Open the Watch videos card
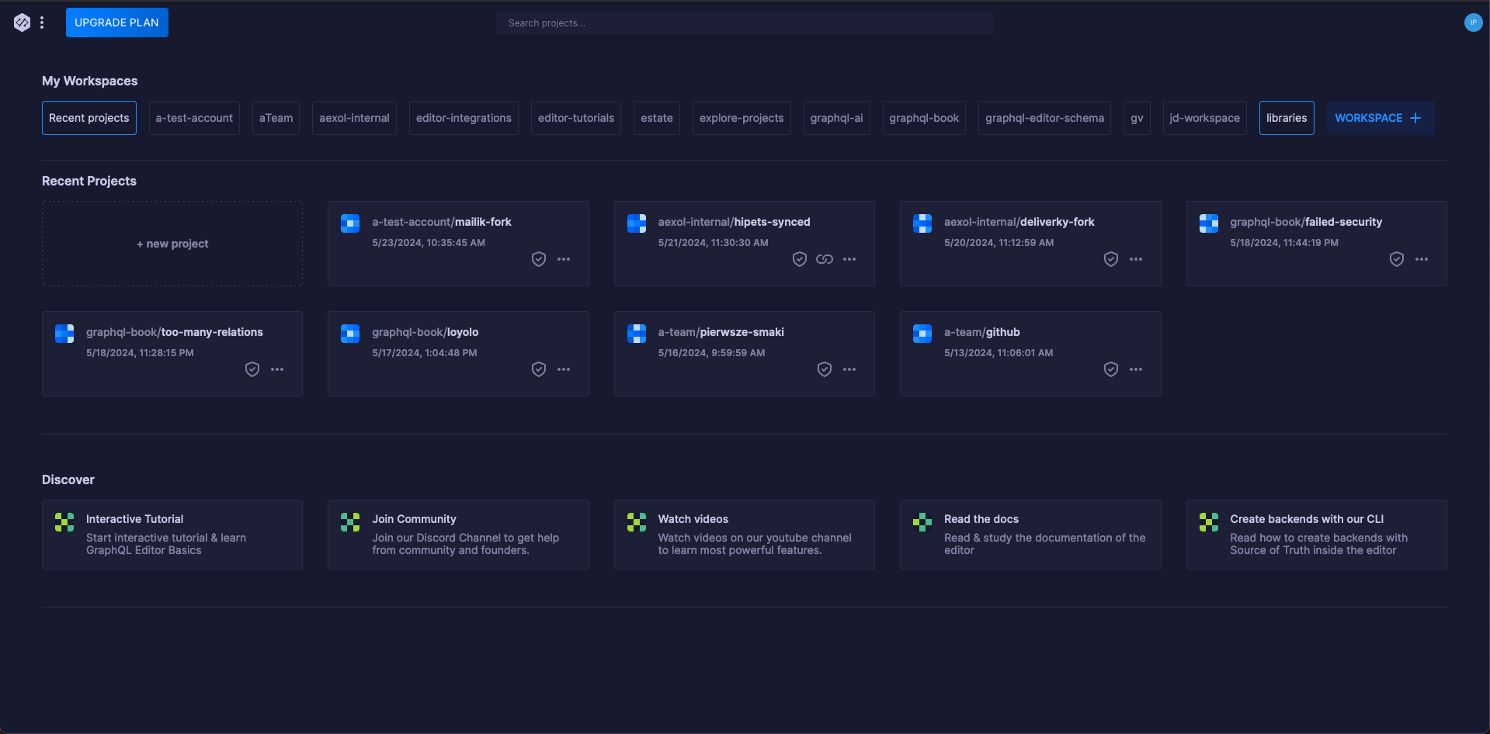This screenshot has width=1490, height=734. tap(744, 535)
